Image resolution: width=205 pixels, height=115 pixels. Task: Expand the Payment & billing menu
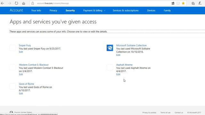pos(94,11)
